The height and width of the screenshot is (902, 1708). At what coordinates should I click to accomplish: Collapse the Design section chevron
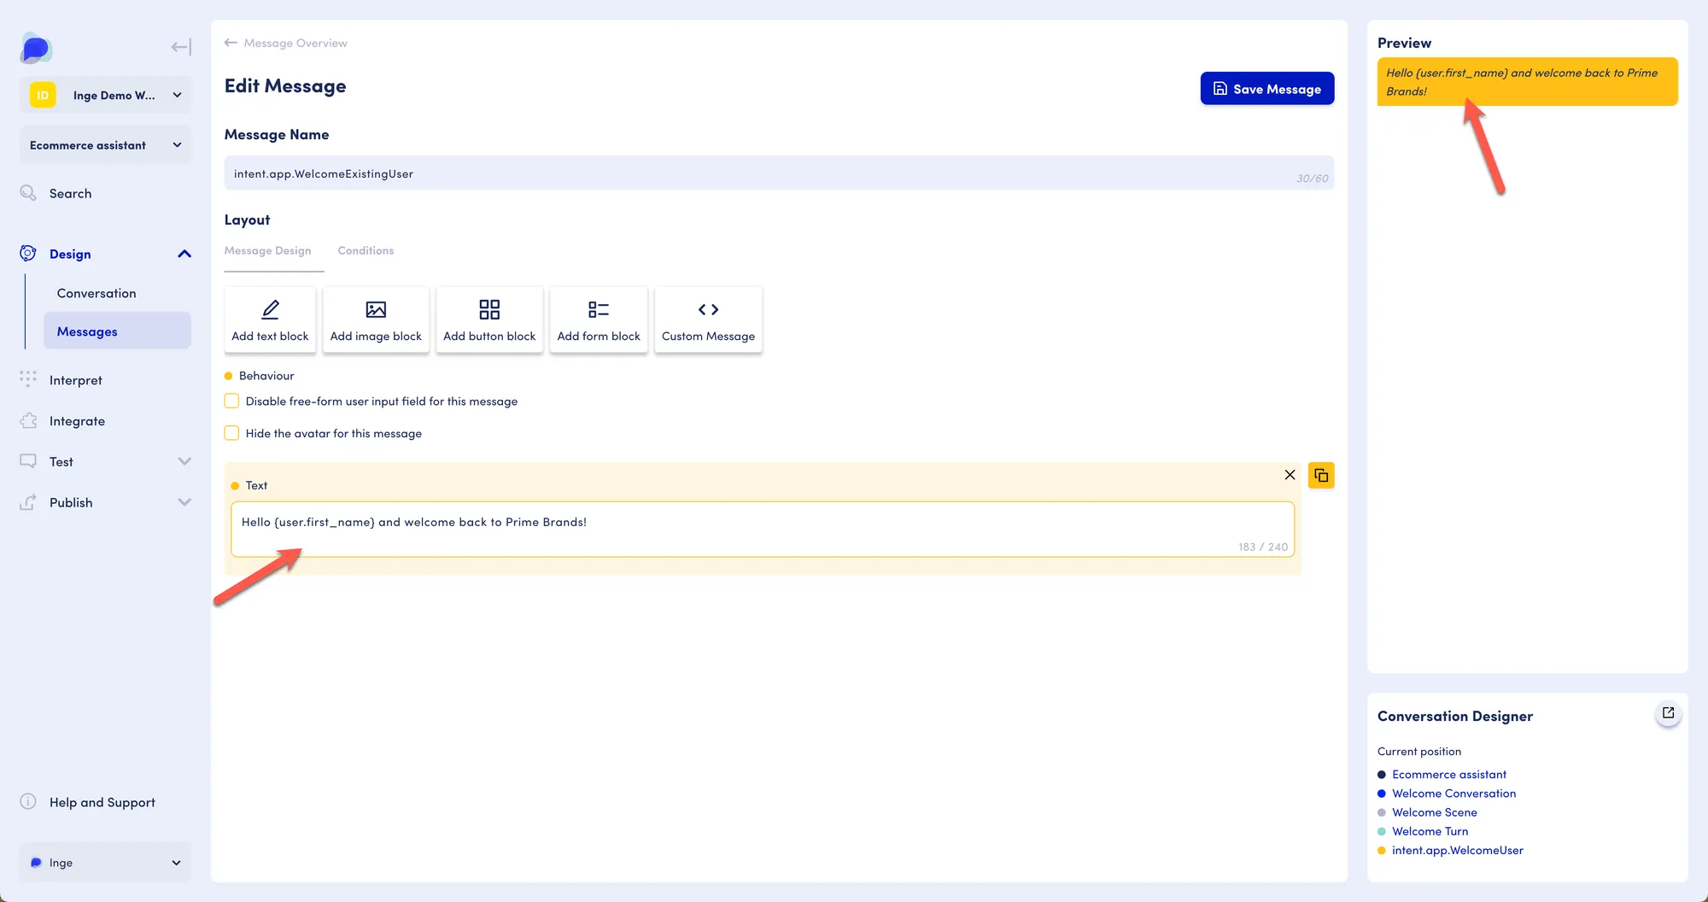184,254
